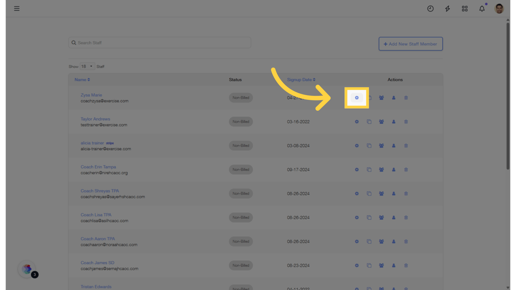Click the single person icon for Coach Erin Tampa
The width and height of the screenshot is (516, 290).
tap(394, 170)
